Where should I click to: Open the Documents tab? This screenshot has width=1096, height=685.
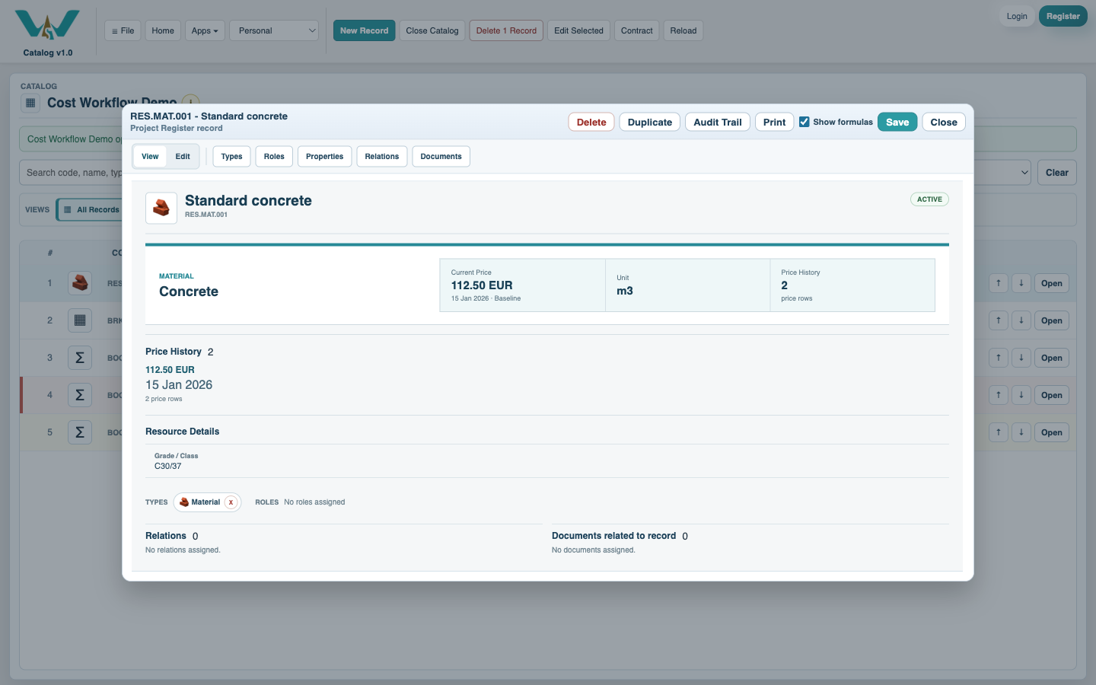pos(441,157)
